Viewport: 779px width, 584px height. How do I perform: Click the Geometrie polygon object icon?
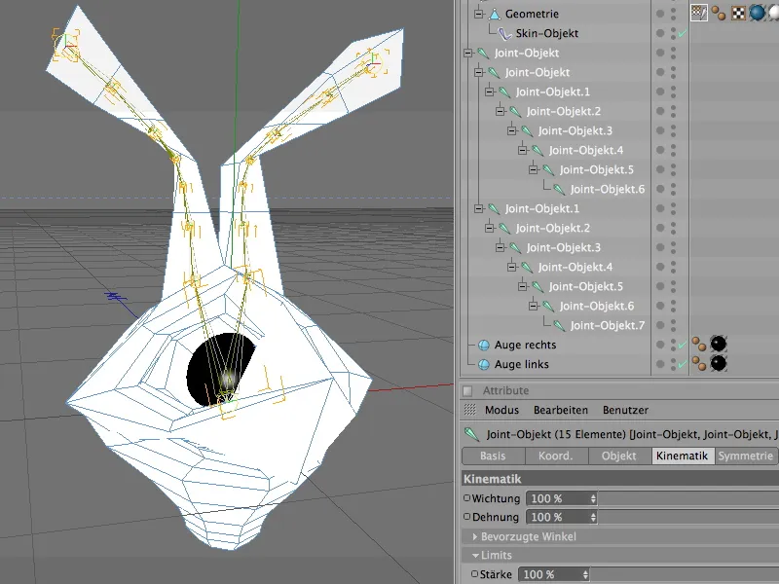click(x=495, y=14)
